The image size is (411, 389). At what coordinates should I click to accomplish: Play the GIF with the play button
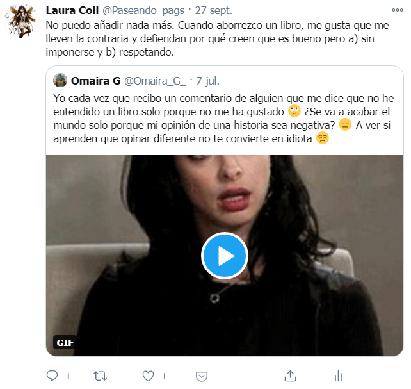click(225, 256)
